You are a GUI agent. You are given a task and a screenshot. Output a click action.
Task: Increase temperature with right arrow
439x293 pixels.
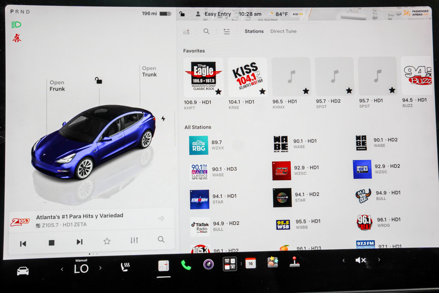100,268
